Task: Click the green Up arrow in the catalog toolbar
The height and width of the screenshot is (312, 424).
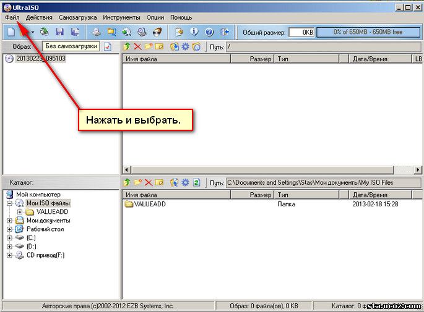Action: [127, 182]
